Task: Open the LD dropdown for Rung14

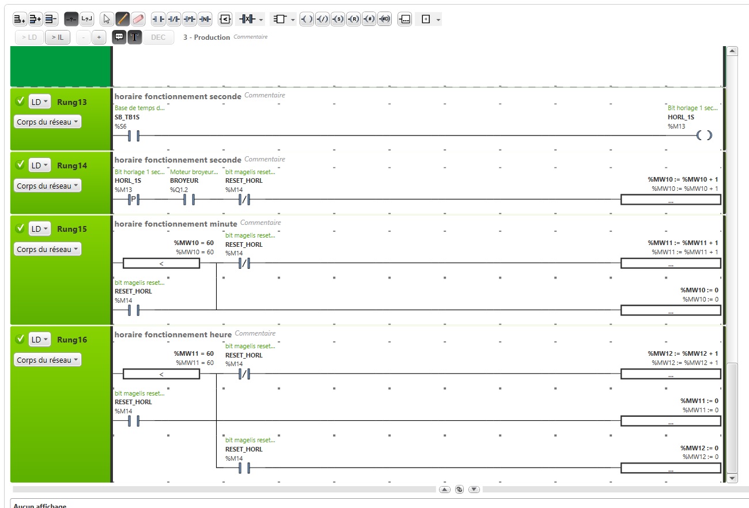Action: click(40, 165)
